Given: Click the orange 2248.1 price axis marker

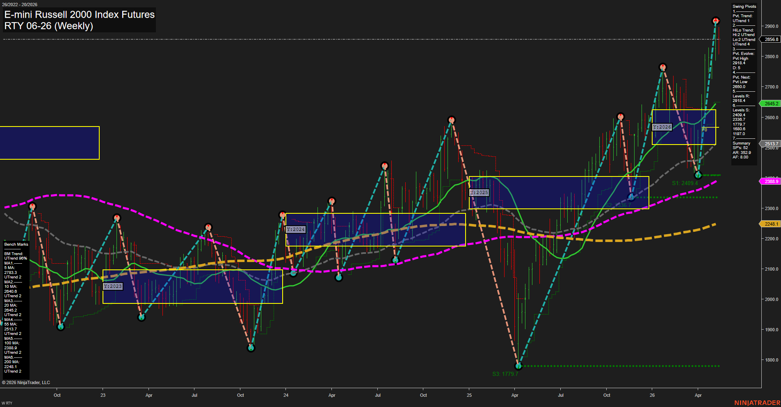Looking at the screenshot, I should click(771, 224).
